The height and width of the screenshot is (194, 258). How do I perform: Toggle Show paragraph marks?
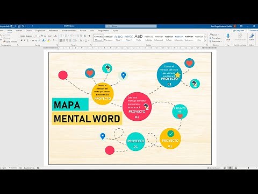89,36
